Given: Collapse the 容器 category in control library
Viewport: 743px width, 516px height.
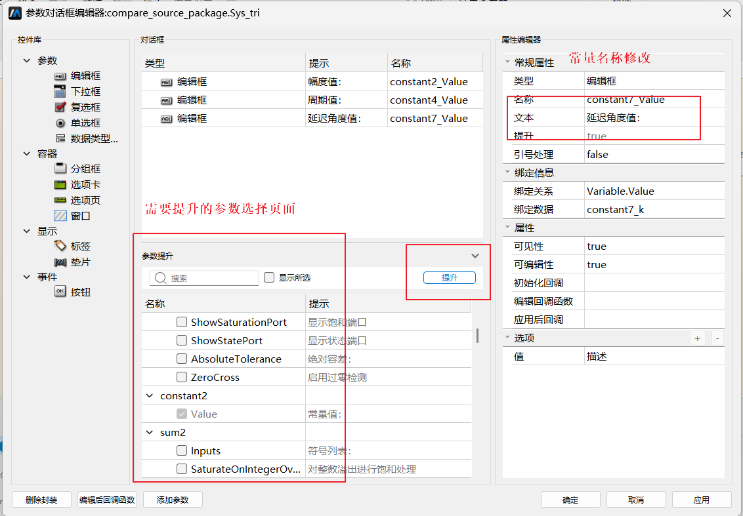Looking at the screenshot, I should click(27, 153).
